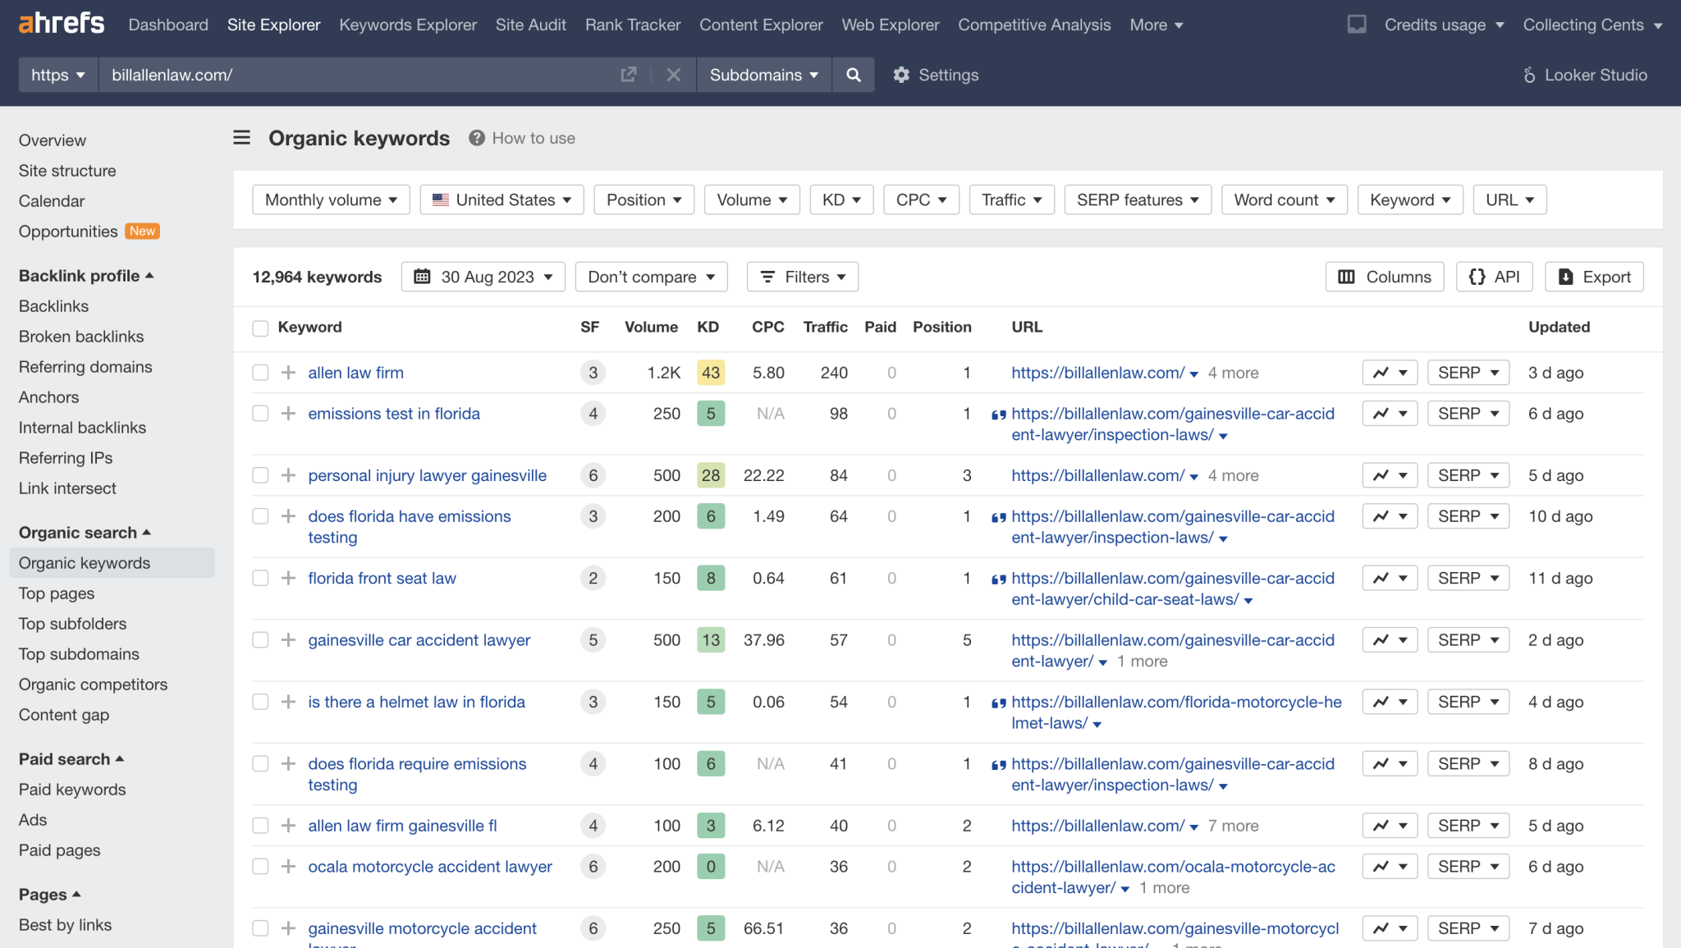Open the Subdomains mode dropdown
Viewport: 1681px width, 948px height.
763,75
